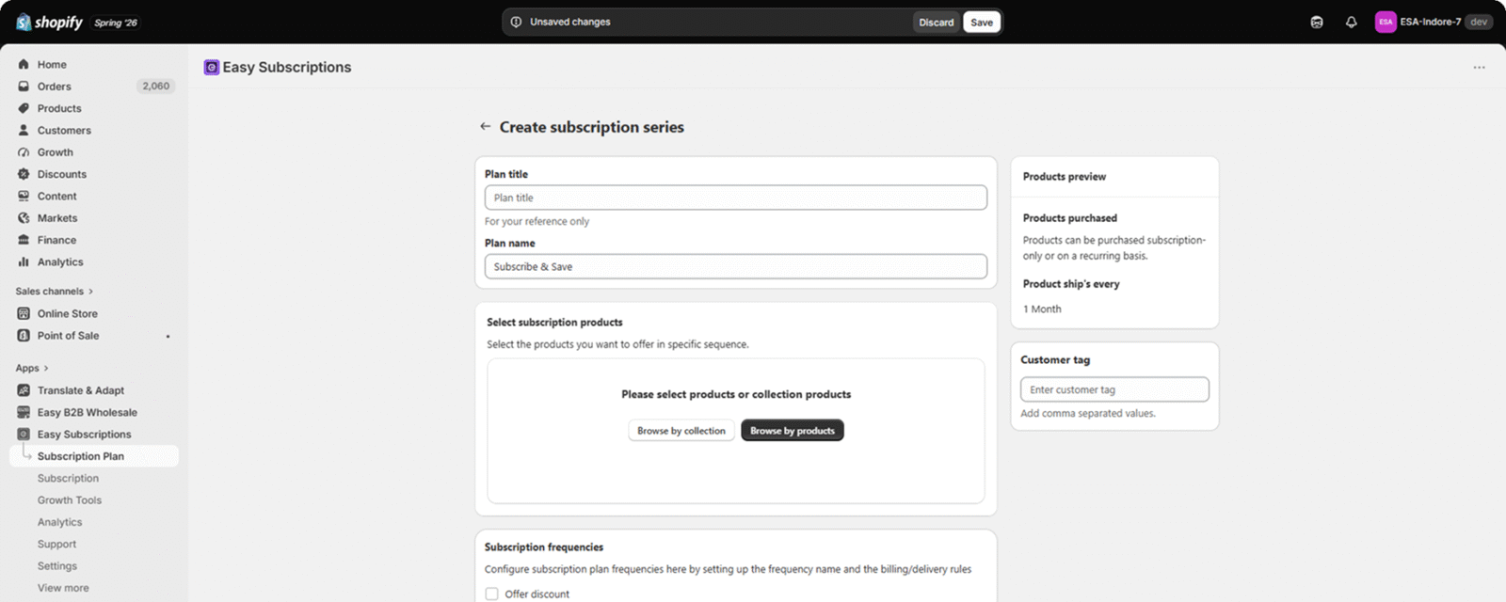Discard the unsaved changes
1506x602 pixels.
pos(937,22)
